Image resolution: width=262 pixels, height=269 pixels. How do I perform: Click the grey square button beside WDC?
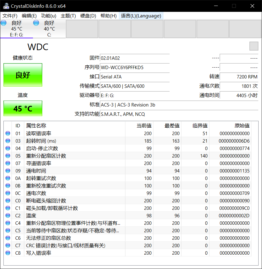(x=254, y=46)
